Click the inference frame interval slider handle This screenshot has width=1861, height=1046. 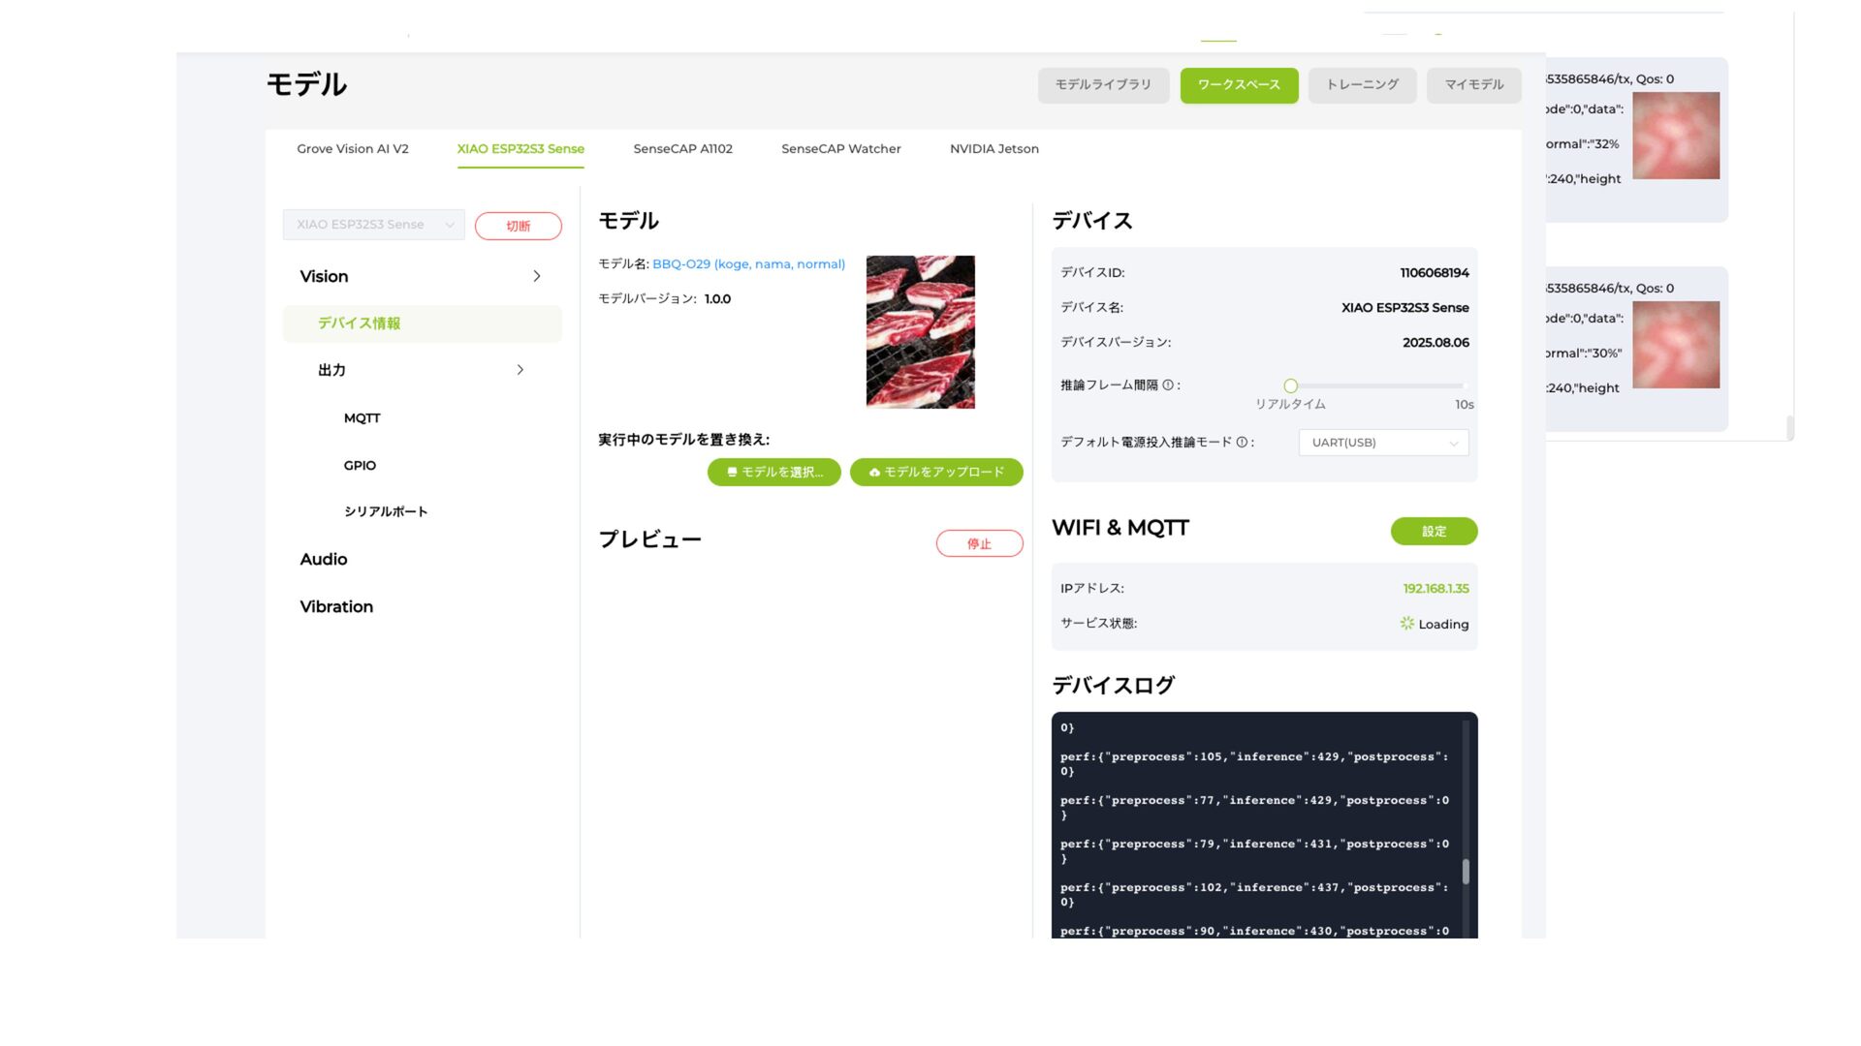(1290, 385)
